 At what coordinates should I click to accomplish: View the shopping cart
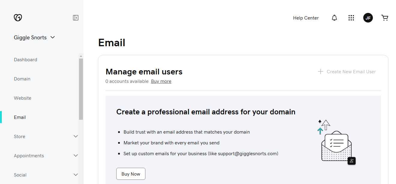pos(385,18)
